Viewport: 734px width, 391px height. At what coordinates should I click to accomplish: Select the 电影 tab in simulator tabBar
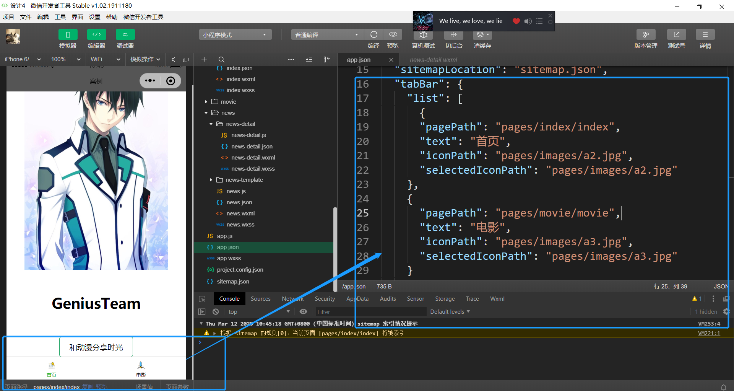[141, 370]
